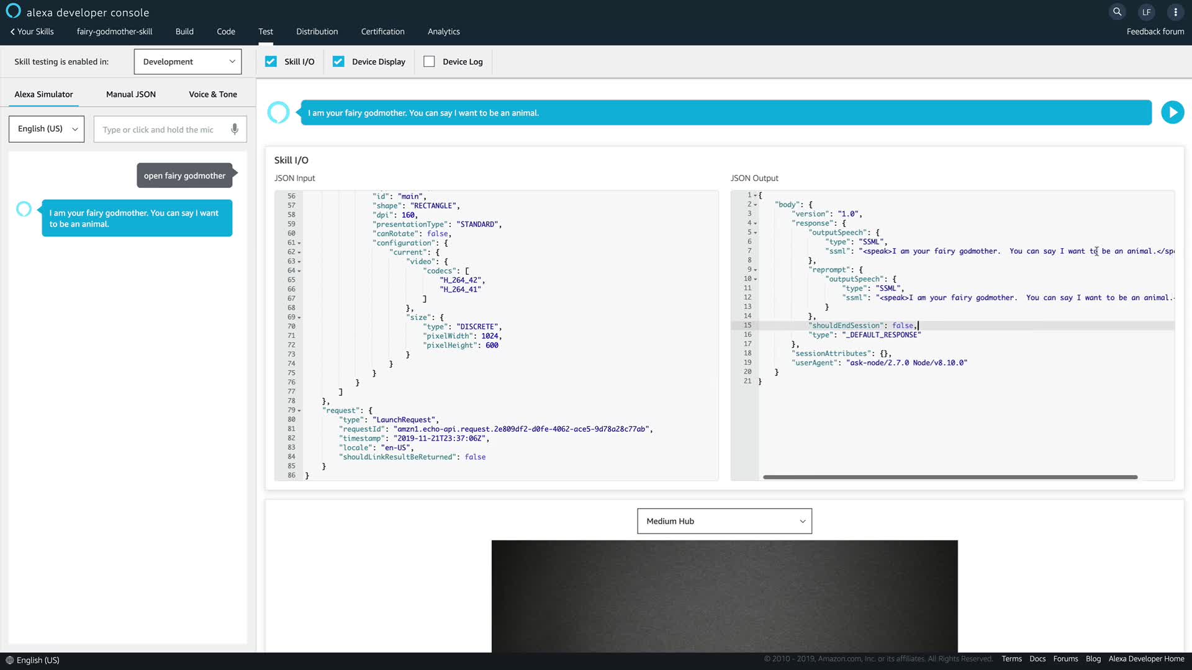Enable the Device Log checkbox
The image size is (1192, 670).
tap(429, 61)
